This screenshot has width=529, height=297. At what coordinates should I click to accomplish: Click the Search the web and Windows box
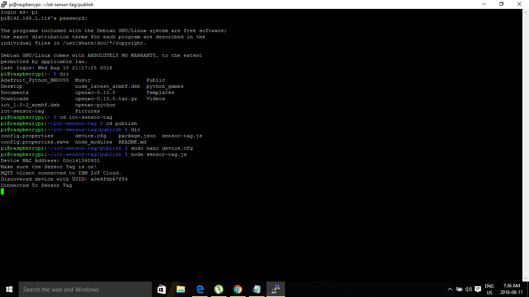[85, 289]
